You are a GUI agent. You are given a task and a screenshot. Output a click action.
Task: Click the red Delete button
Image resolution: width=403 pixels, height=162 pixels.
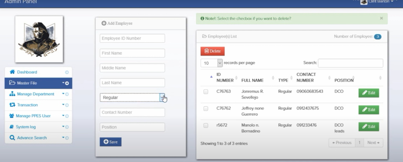point(213,51)
